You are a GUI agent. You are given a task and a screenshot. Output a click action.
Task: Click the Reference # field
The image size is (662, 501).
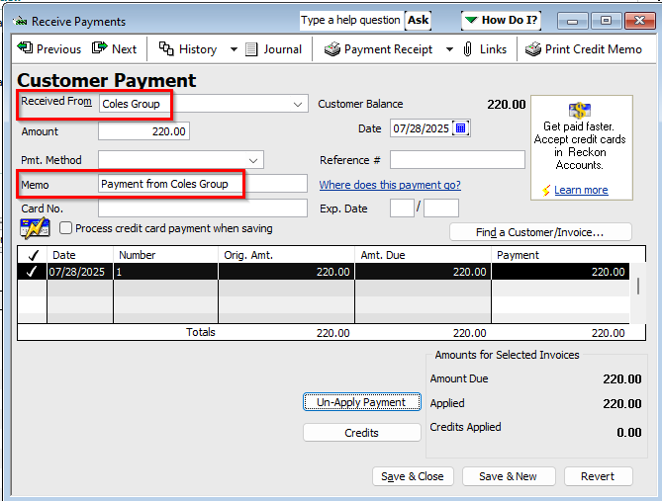click(457, 160)
